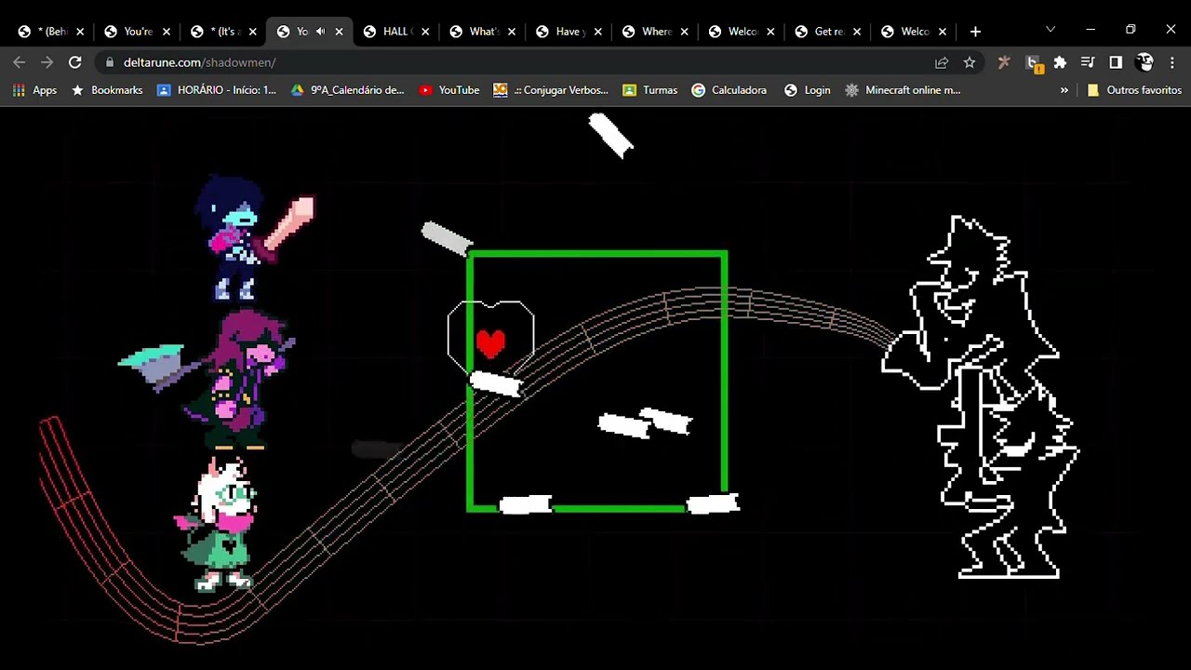Close the "Have y" tab

coord(597,32)
